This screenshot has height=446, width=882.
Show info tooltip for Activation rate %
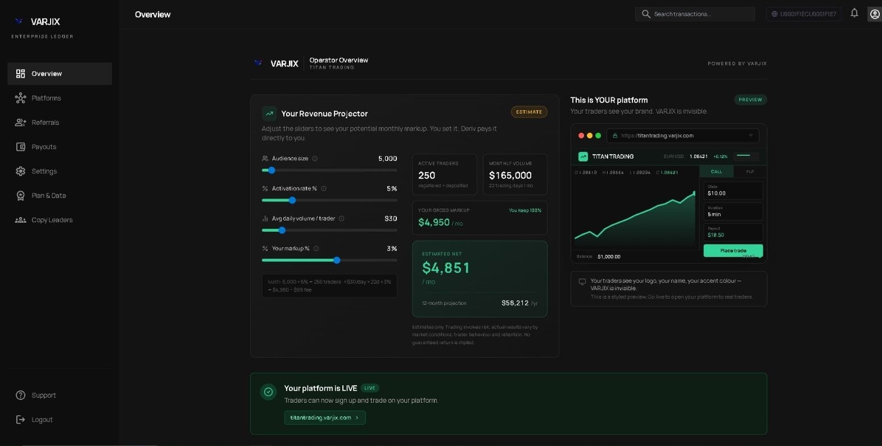[324, 188]
